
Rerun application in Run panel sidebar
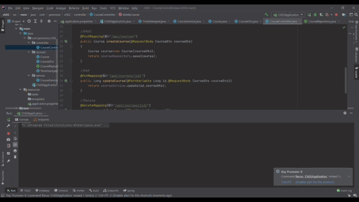click(8, 120)
